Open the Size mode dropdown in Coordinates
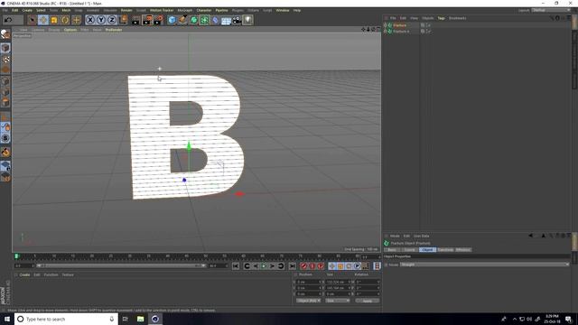578x325 pixels. click(x=337, y=301)
